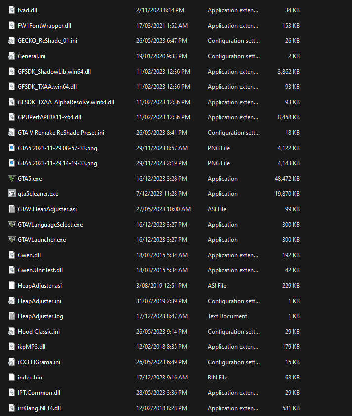352x416 pixels.
Task: Click the GTAVLauncher.exe icon
Action: [x=12, y=240]
